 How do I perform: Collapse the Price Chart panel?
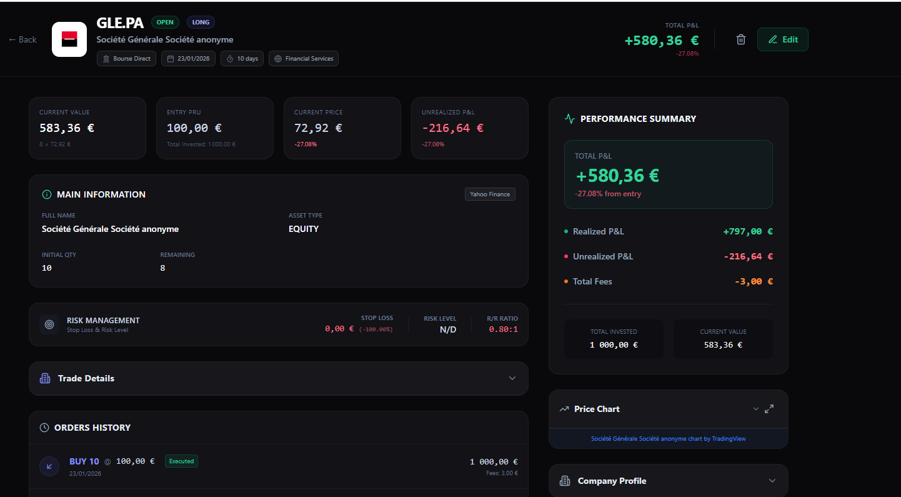coord(755,409)
